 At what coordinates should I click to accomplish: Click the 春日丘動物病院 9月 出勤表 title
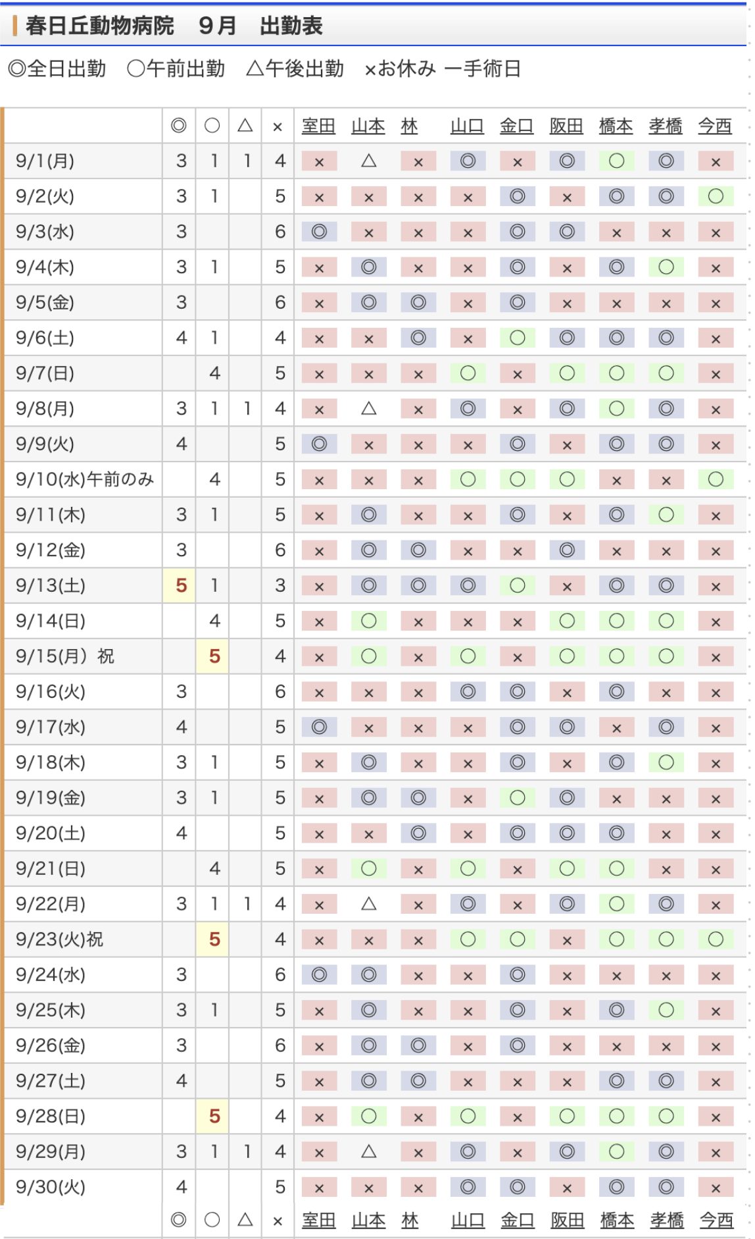[174, 26]
